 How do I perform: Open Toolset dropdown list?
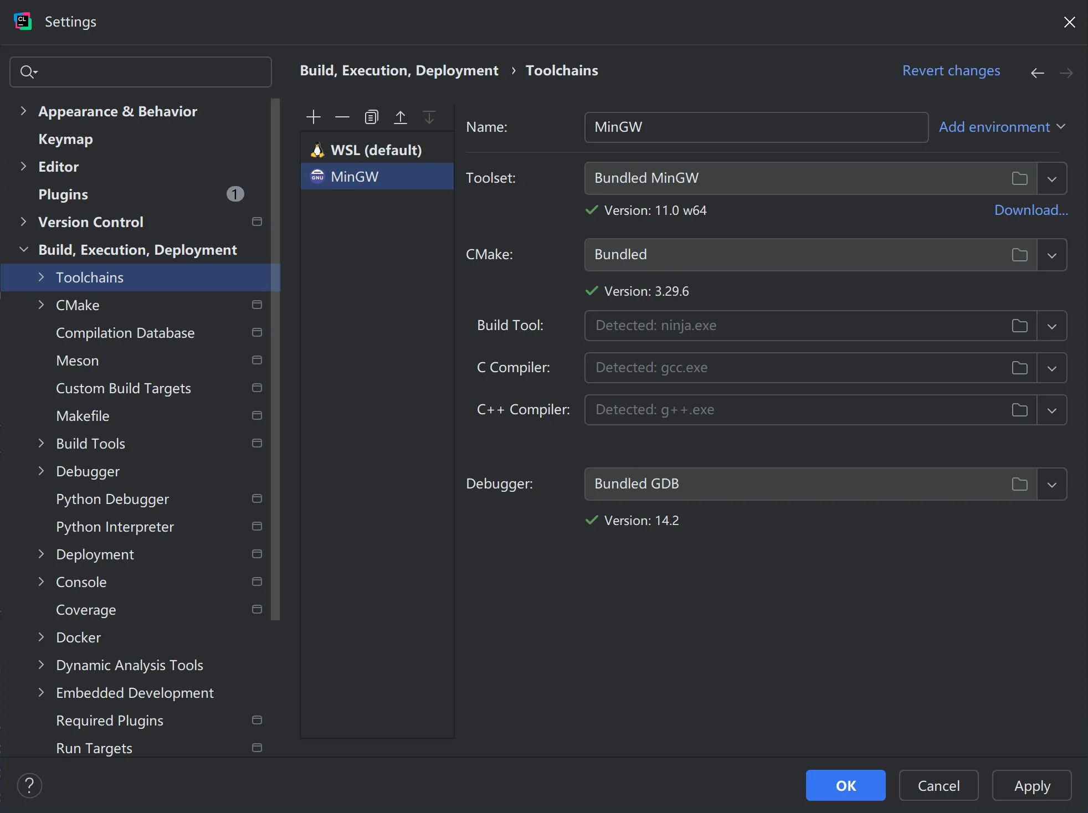(x=1052, y=178)
